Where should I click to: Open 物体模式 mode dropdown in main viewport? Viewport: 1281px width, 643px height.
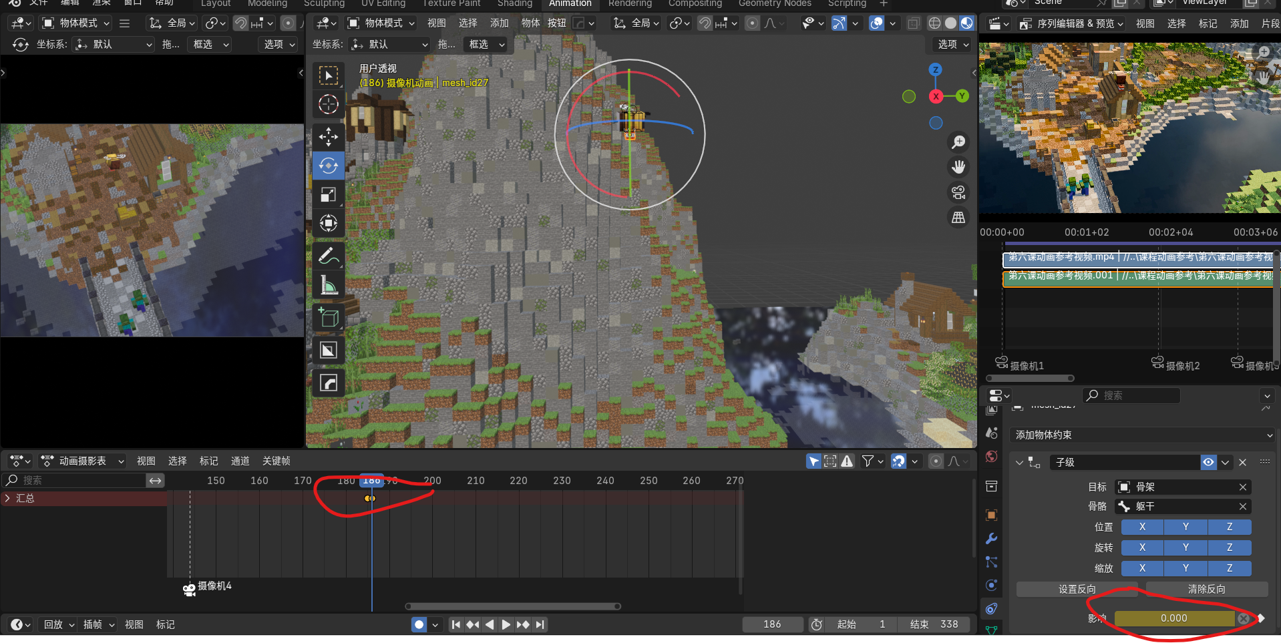[381, 23]
